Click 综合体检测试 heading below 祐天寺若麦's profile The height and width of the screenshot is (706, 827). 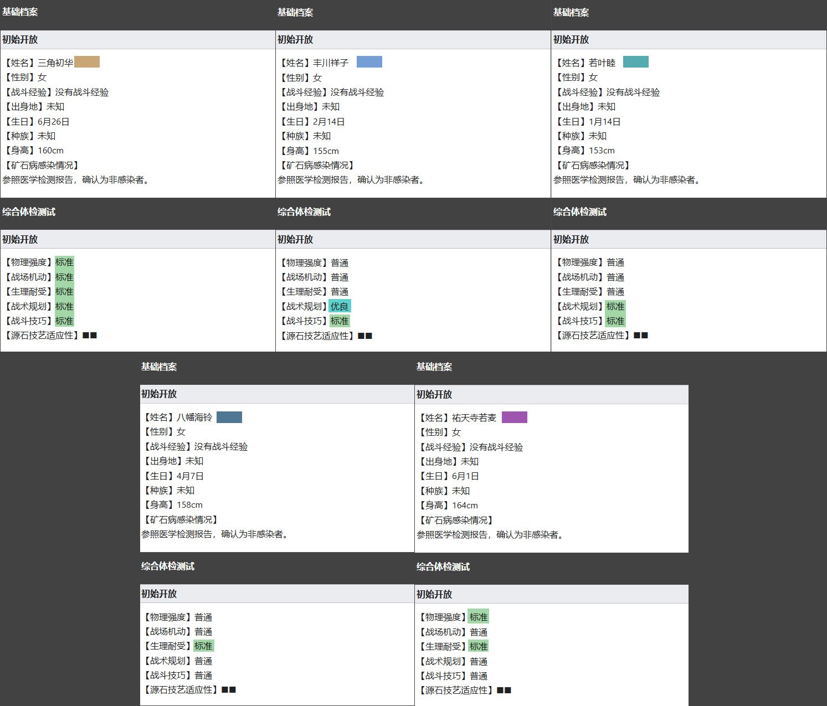443,567
